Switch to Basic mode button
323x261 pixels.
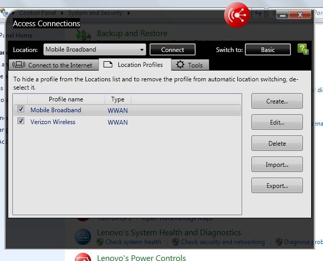tap(268, 49)
